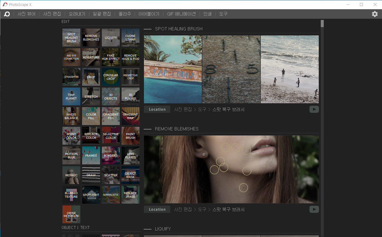Switch to the GIF 애니메이션 tab
382x237 pixels.
tap(181, 14)
